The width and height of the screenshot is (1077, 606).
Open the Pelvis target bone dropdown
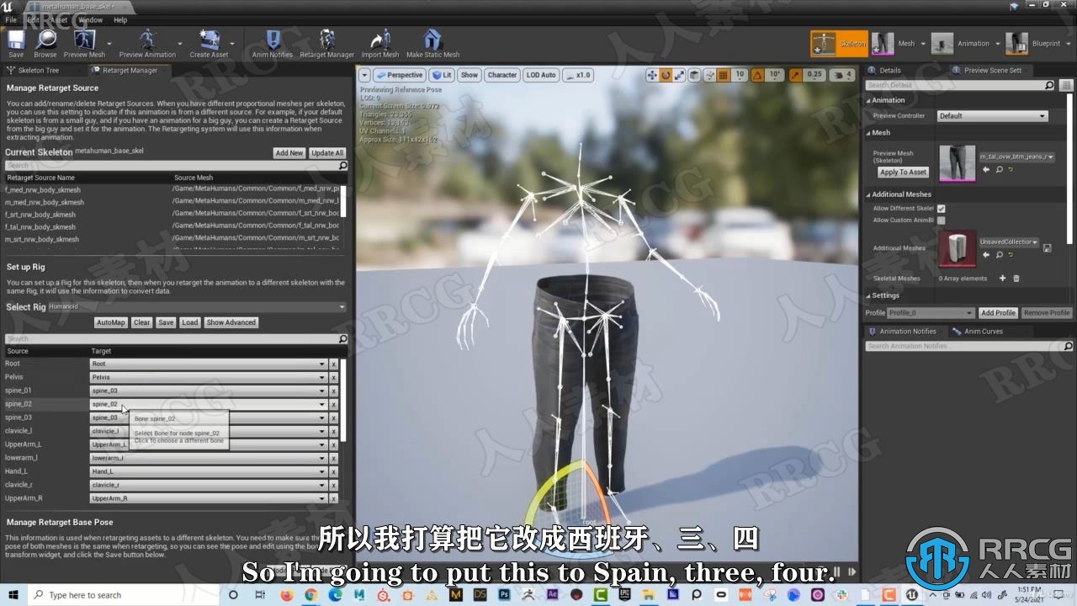pos(208,377)
